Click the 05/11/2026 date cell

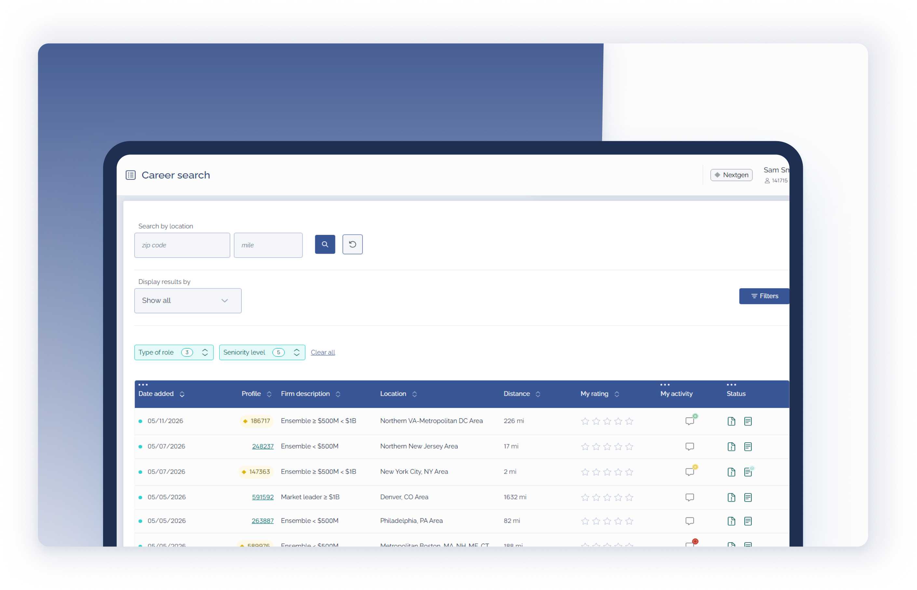coord(166,421)
